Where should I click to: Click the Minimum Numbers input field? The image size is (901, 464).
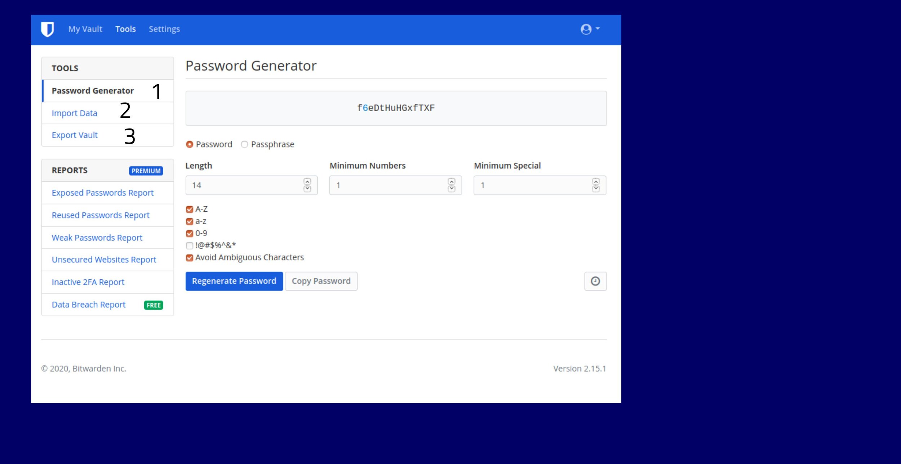tap(395, 185)
